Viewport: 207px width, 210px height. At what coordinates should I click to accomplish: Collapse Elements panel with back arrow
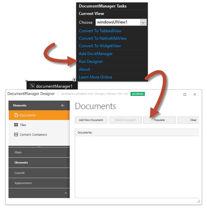click(x=63, y=106)
